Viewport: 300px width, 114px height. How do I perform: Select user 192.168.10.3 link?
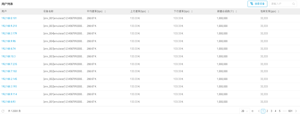pos(8,56)
